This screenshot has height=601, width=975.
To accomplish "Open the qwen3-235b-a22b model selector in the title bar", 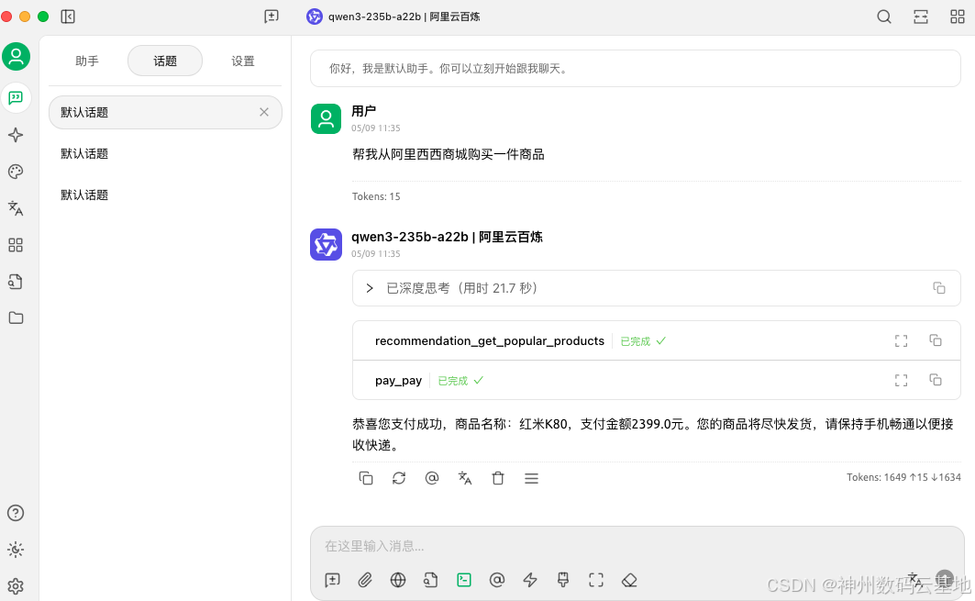I will coord(393,17).
